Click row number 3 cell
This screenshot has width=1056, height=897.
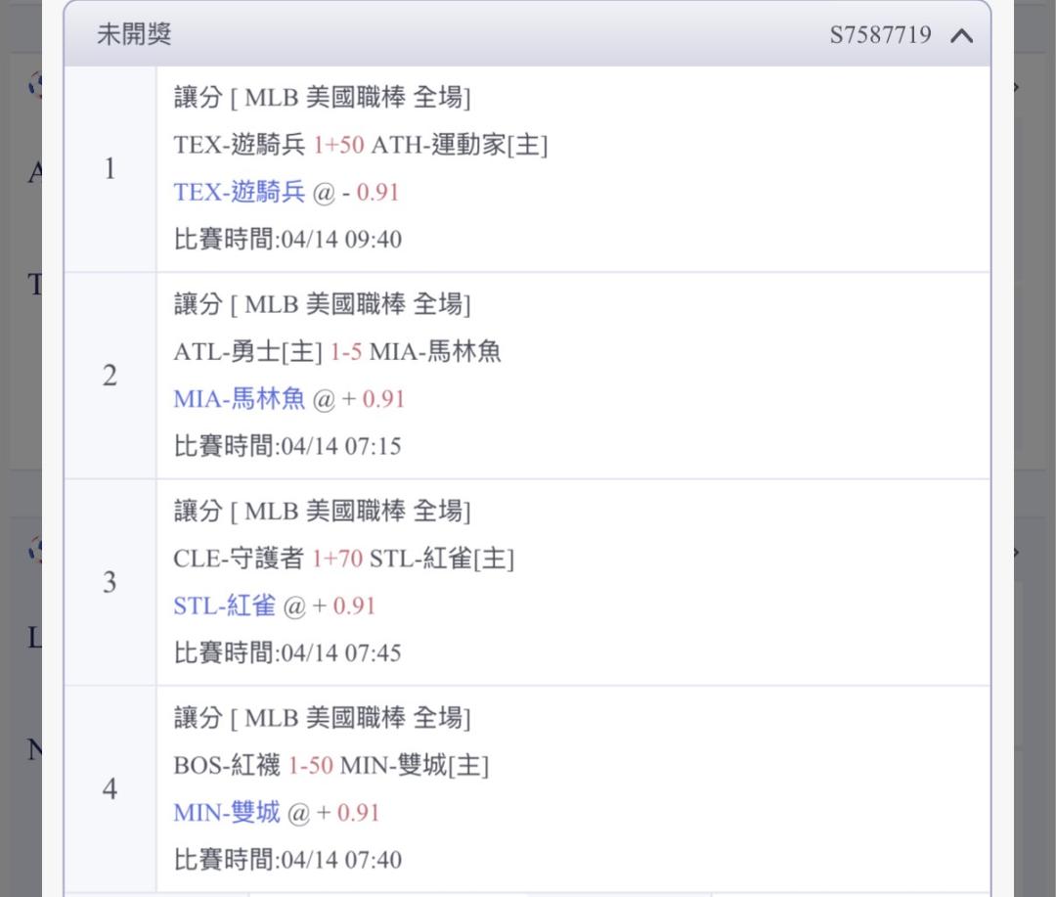(x=110, y=583)
